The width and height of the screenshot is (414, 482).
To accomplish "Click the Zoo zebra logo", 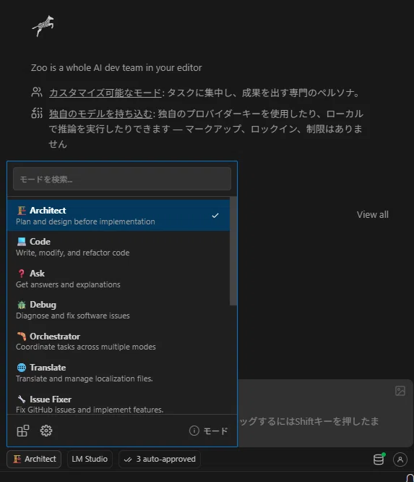I will click(x=43, y=26).
